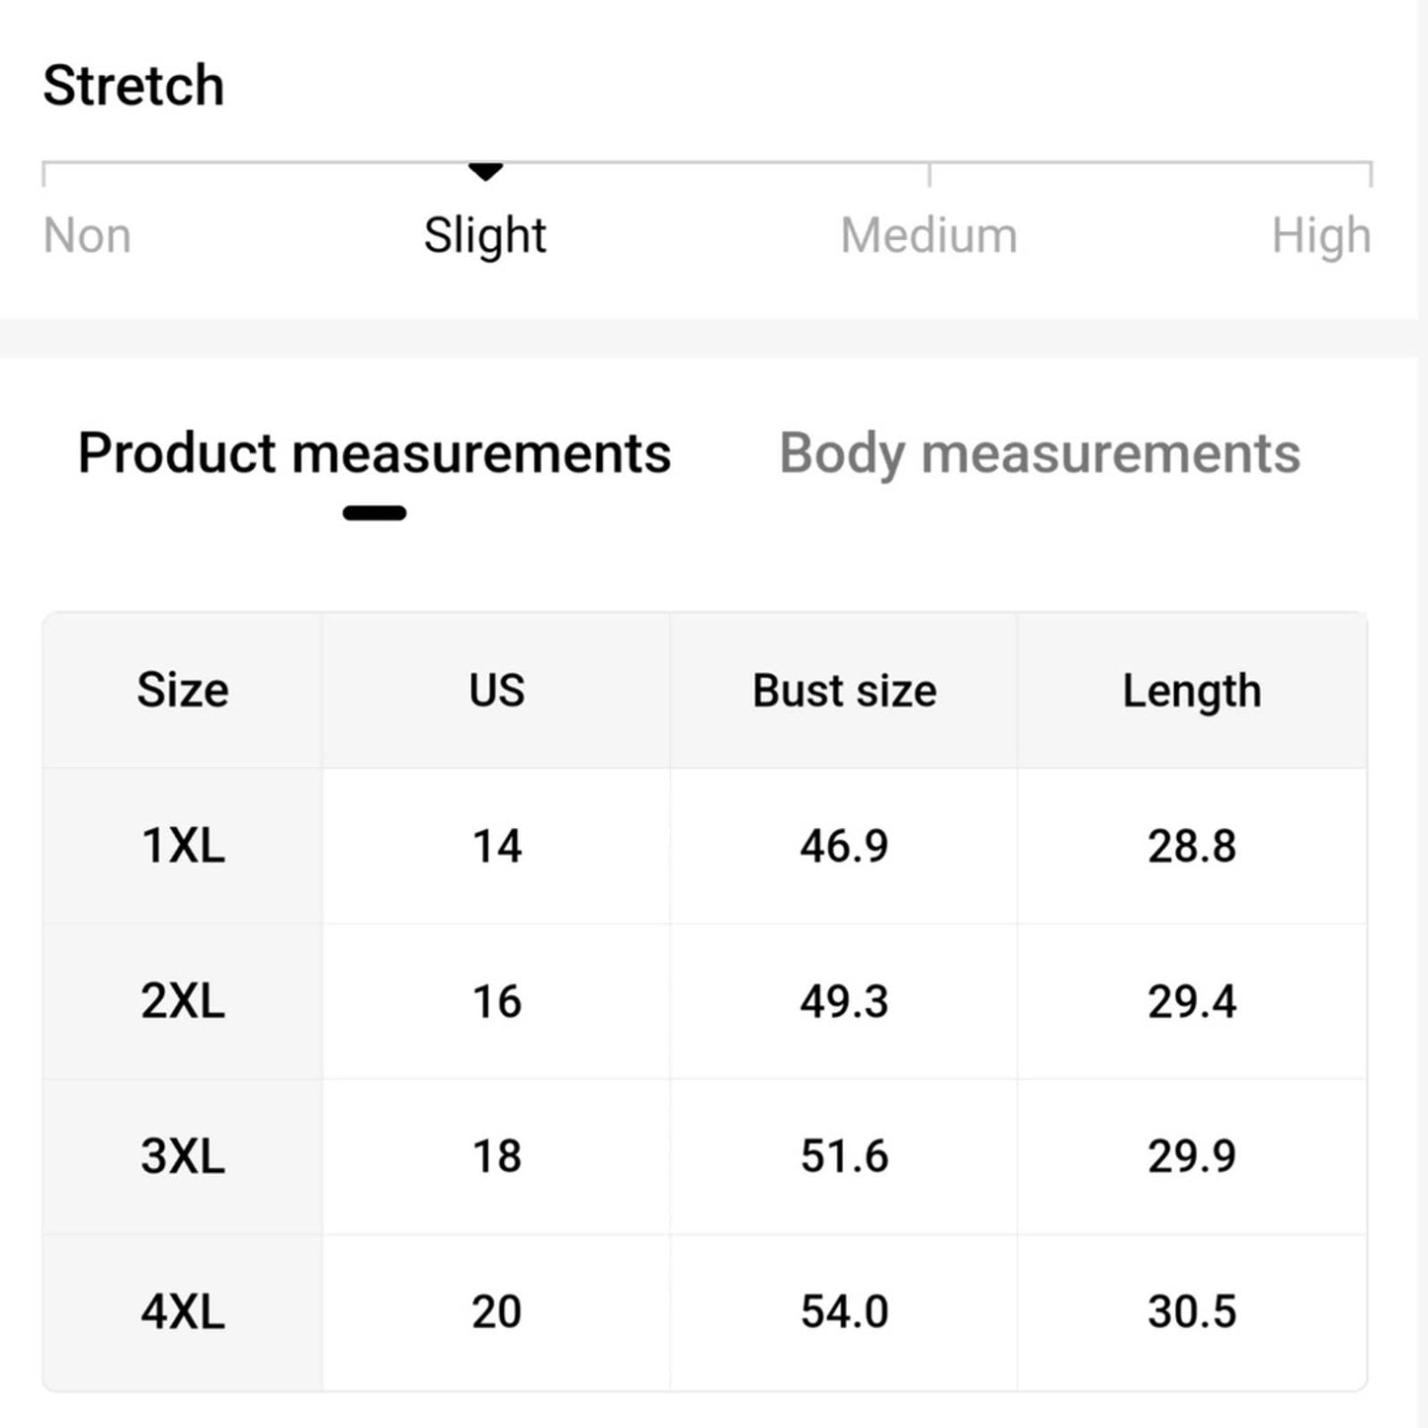This screenshot has height=1428, width=1428.
Task: Switch to the Body measurements tab
Action: click(x=1040, y=455)
